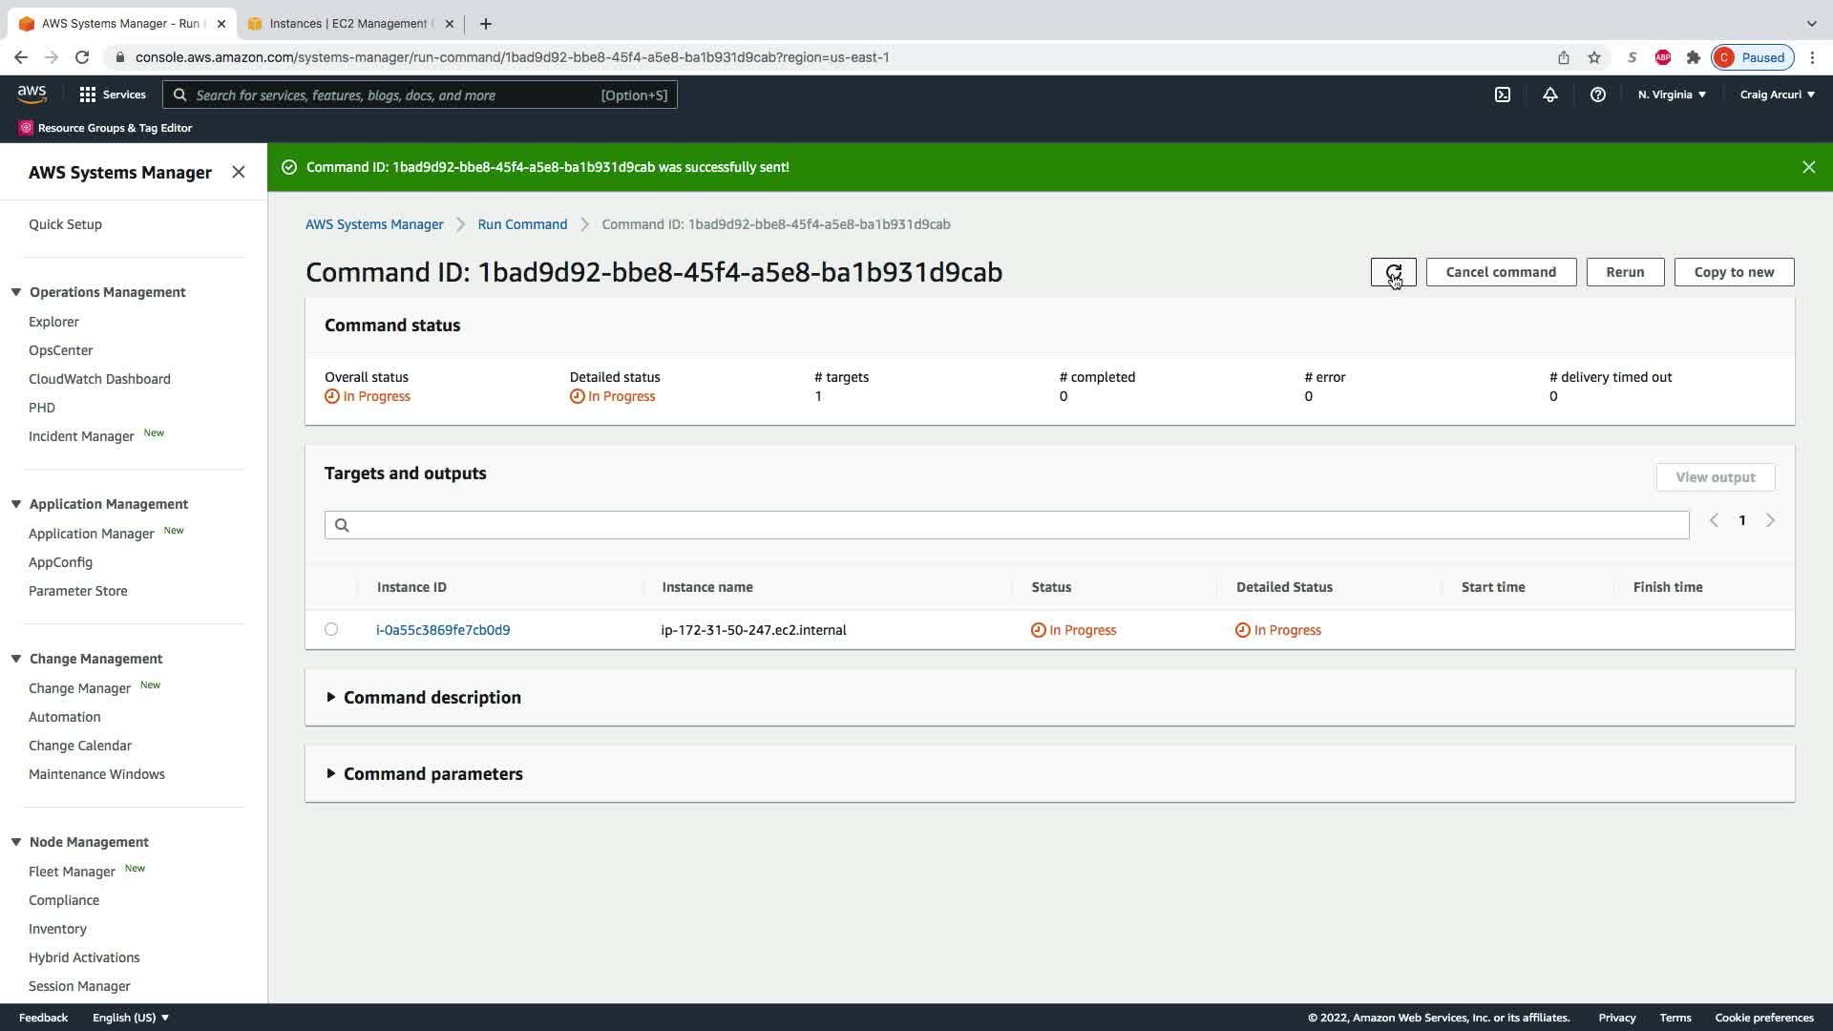Open notifications bell icon
The width and height of the screenshot is (1833, 1031).
coord(1550,95)
